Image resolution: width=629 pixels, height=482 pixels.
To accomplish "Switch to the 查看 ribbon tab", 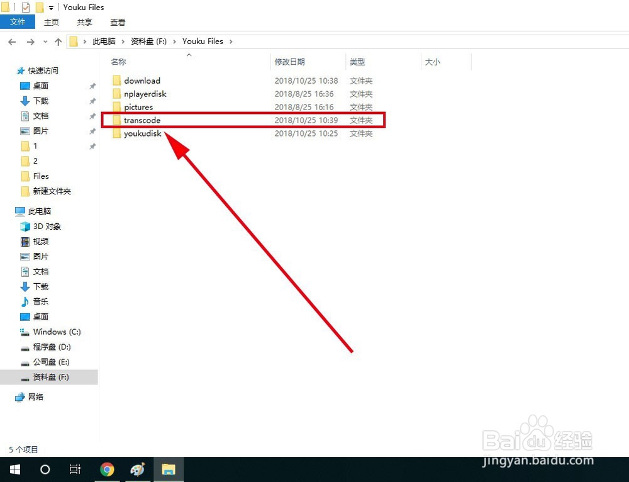I will tap(118, 23).
